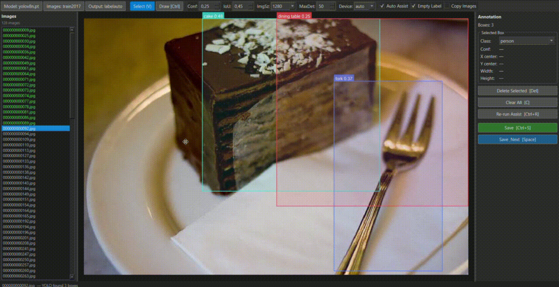This screenshot has height=287, width=559.
Task: Select the dining table 0.25 box label
Action: pos(294,16)
